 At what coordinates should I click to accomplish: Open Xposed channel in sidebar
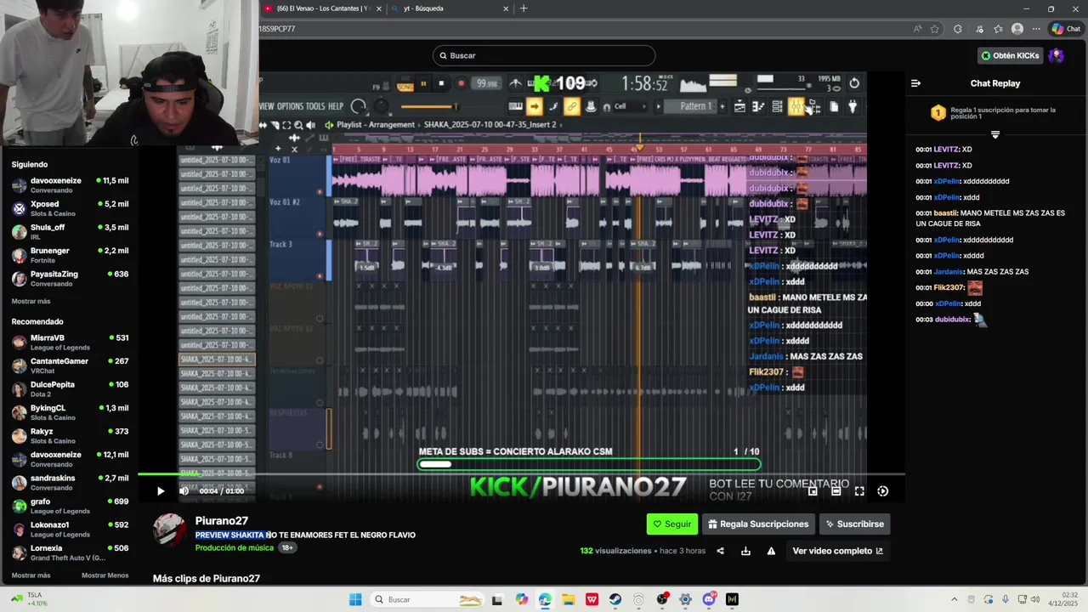[70, 208]
